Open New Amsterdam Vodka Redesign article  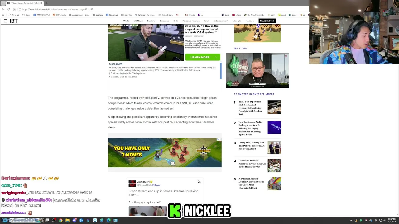point(250,128)
